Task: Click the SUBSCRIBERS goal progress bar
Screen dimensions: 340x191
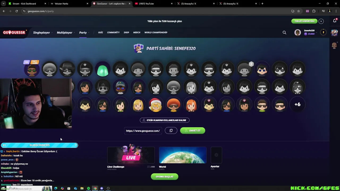Action: point(39,145)
